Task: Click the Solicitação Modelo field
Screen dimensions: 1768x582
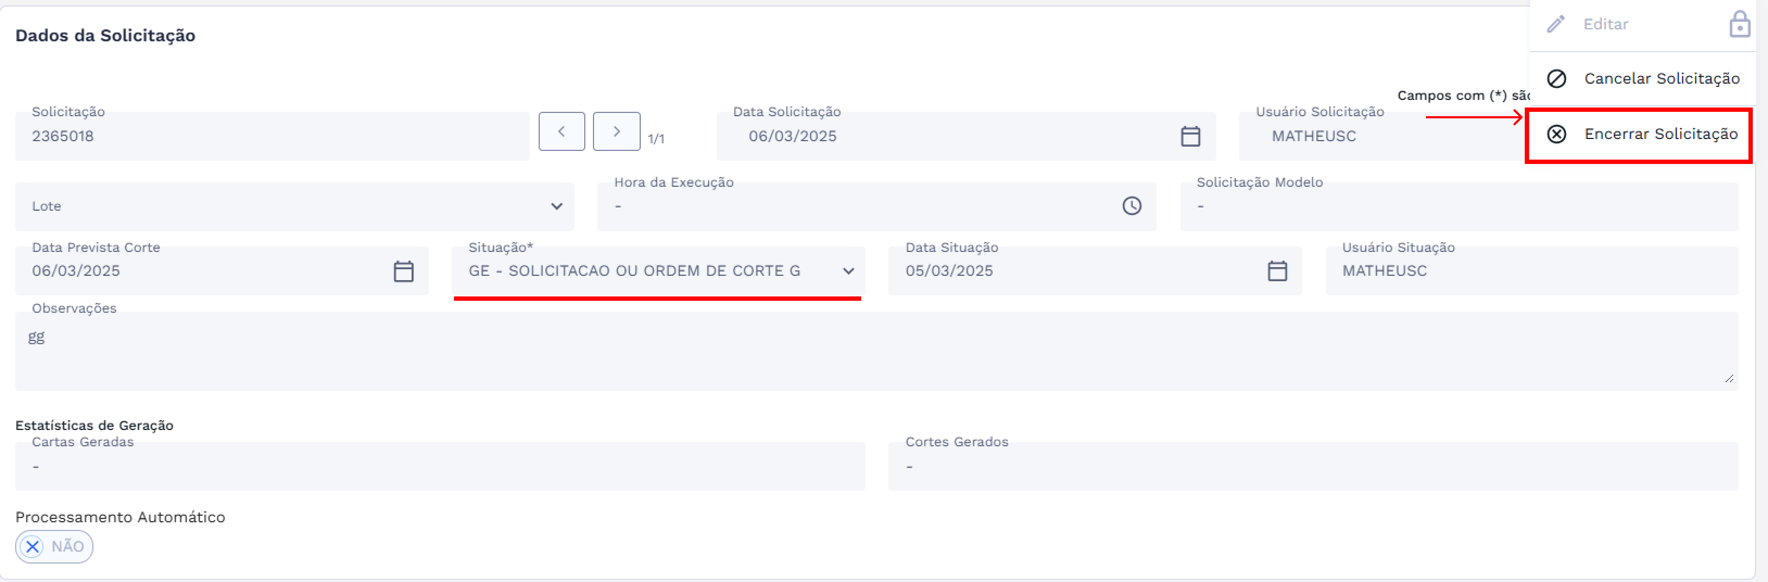Action: pyautogui.click(x=1458, y=206)
